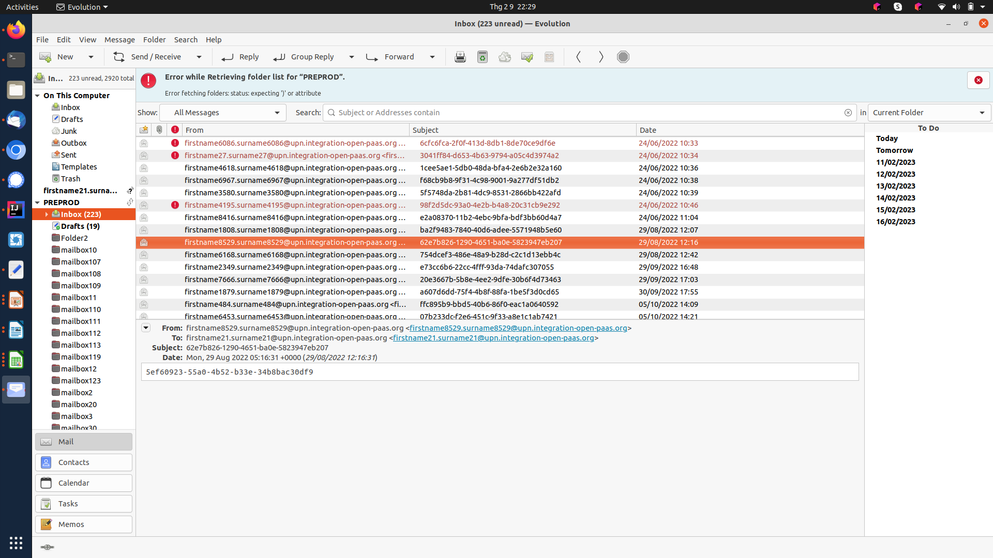This screenshot has height=558, width=993.
Task: Click the Print message toolbar icon
Action: pos(460,57)
